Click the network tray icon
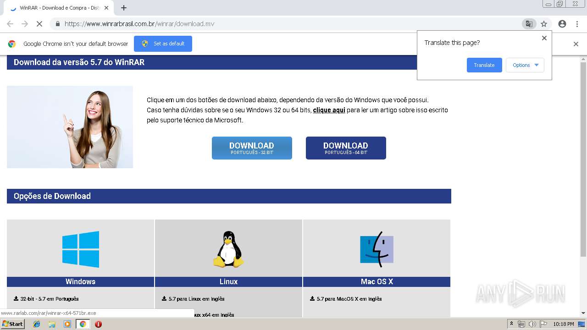This screenshot has width=587, height=330. [x=521, y=324]
